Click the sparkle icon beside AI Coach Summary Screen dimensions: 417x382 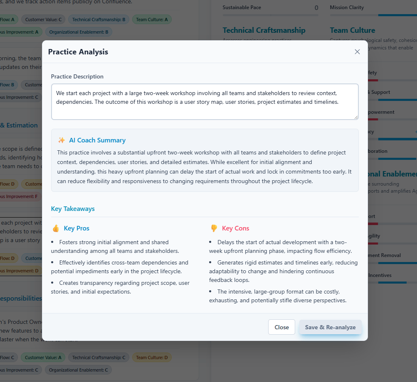61,140
